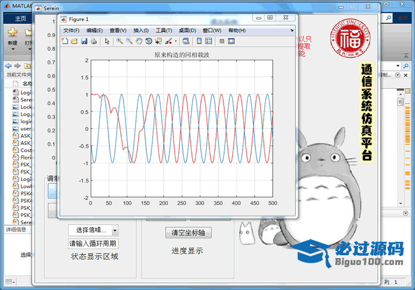Insert Colorbar icon in figure toolbar
This screenshot has width=415, height=290.
tap(199, 41)
